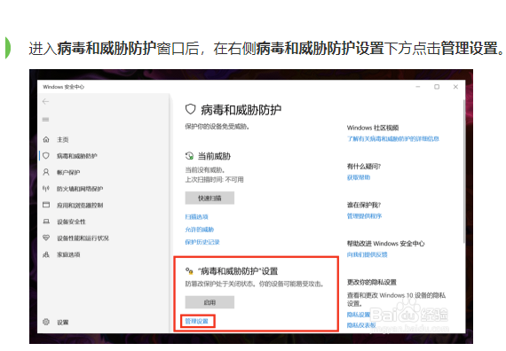Open the 隐私设置 link
Screen dimensions: 506x351
[x=359, y=315]
